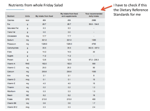Click the 'My intake from food' header
This screenshot has height=111, width=150.
click(44, 16)
